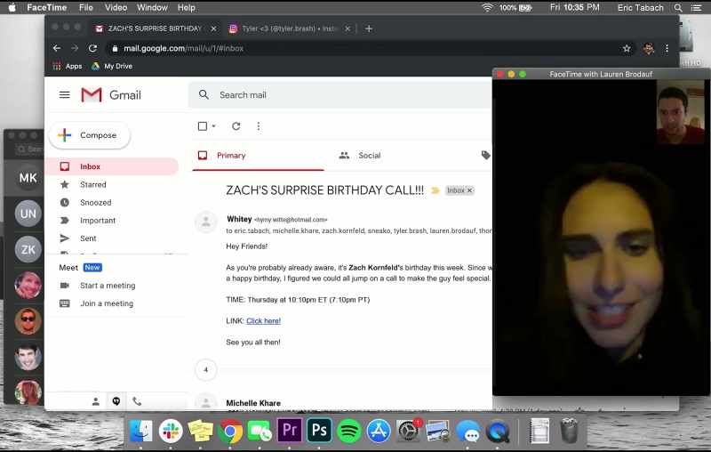
Task: Reload the Chrome page
Action: pos(93,48)
